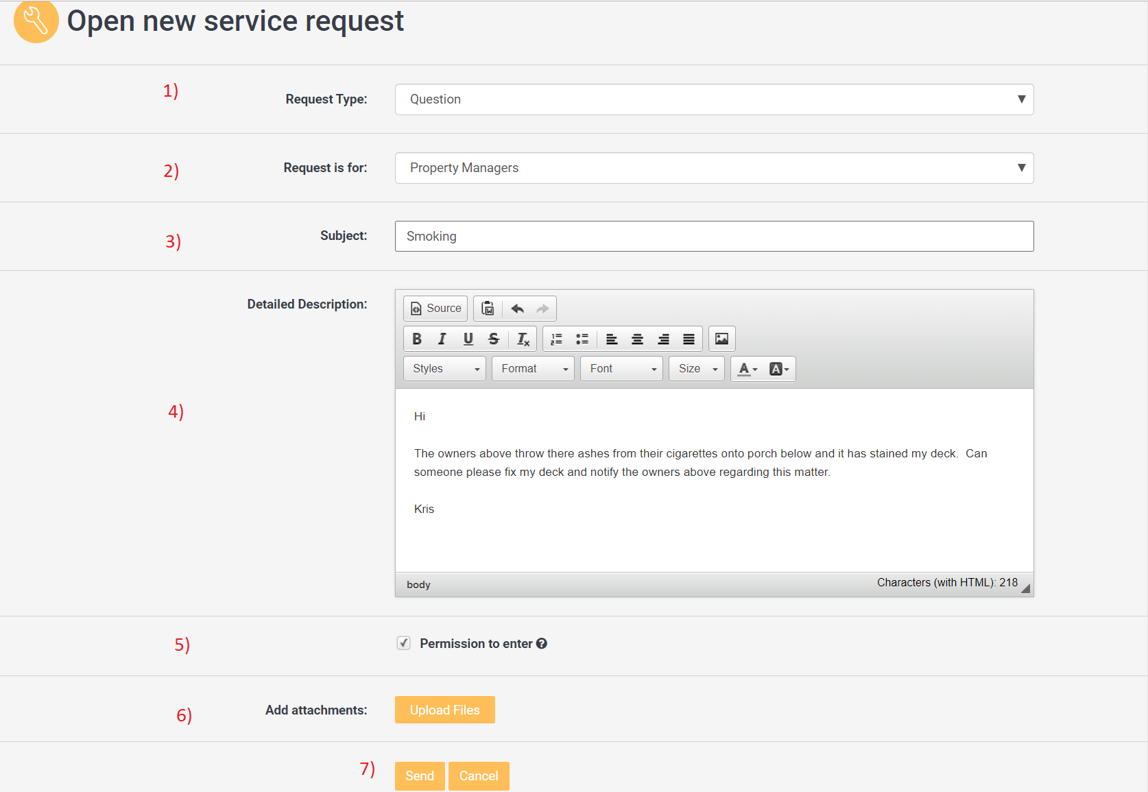Insert a bulleted list
The image size is (1148, 792).
582,339
